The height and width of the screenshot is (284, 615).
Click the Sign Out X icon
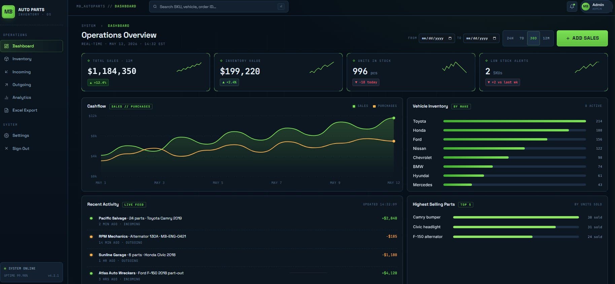[x=6, y=148]
